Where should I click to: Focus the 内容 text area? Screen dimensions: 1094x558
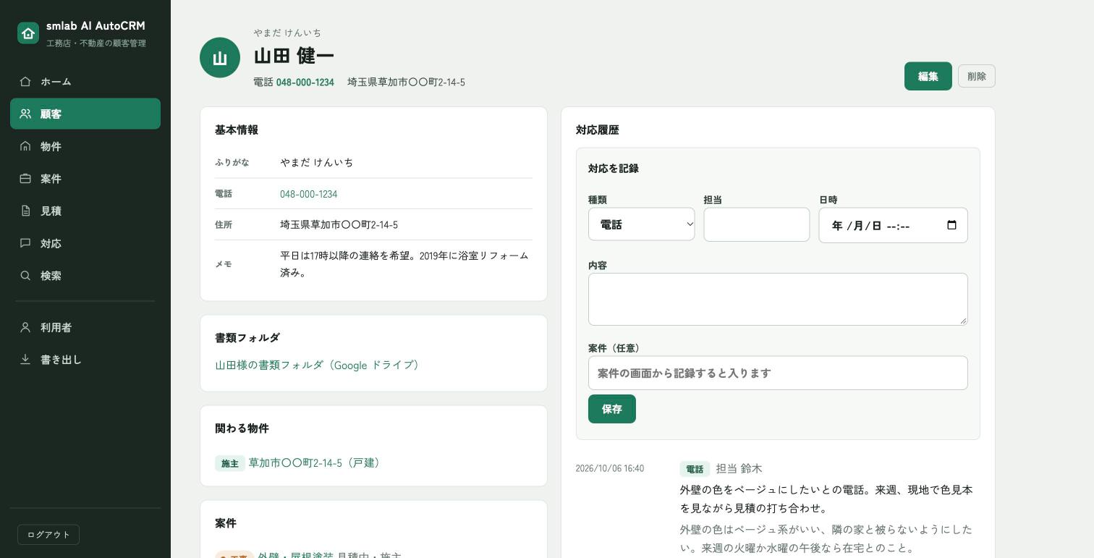[778, 299]
